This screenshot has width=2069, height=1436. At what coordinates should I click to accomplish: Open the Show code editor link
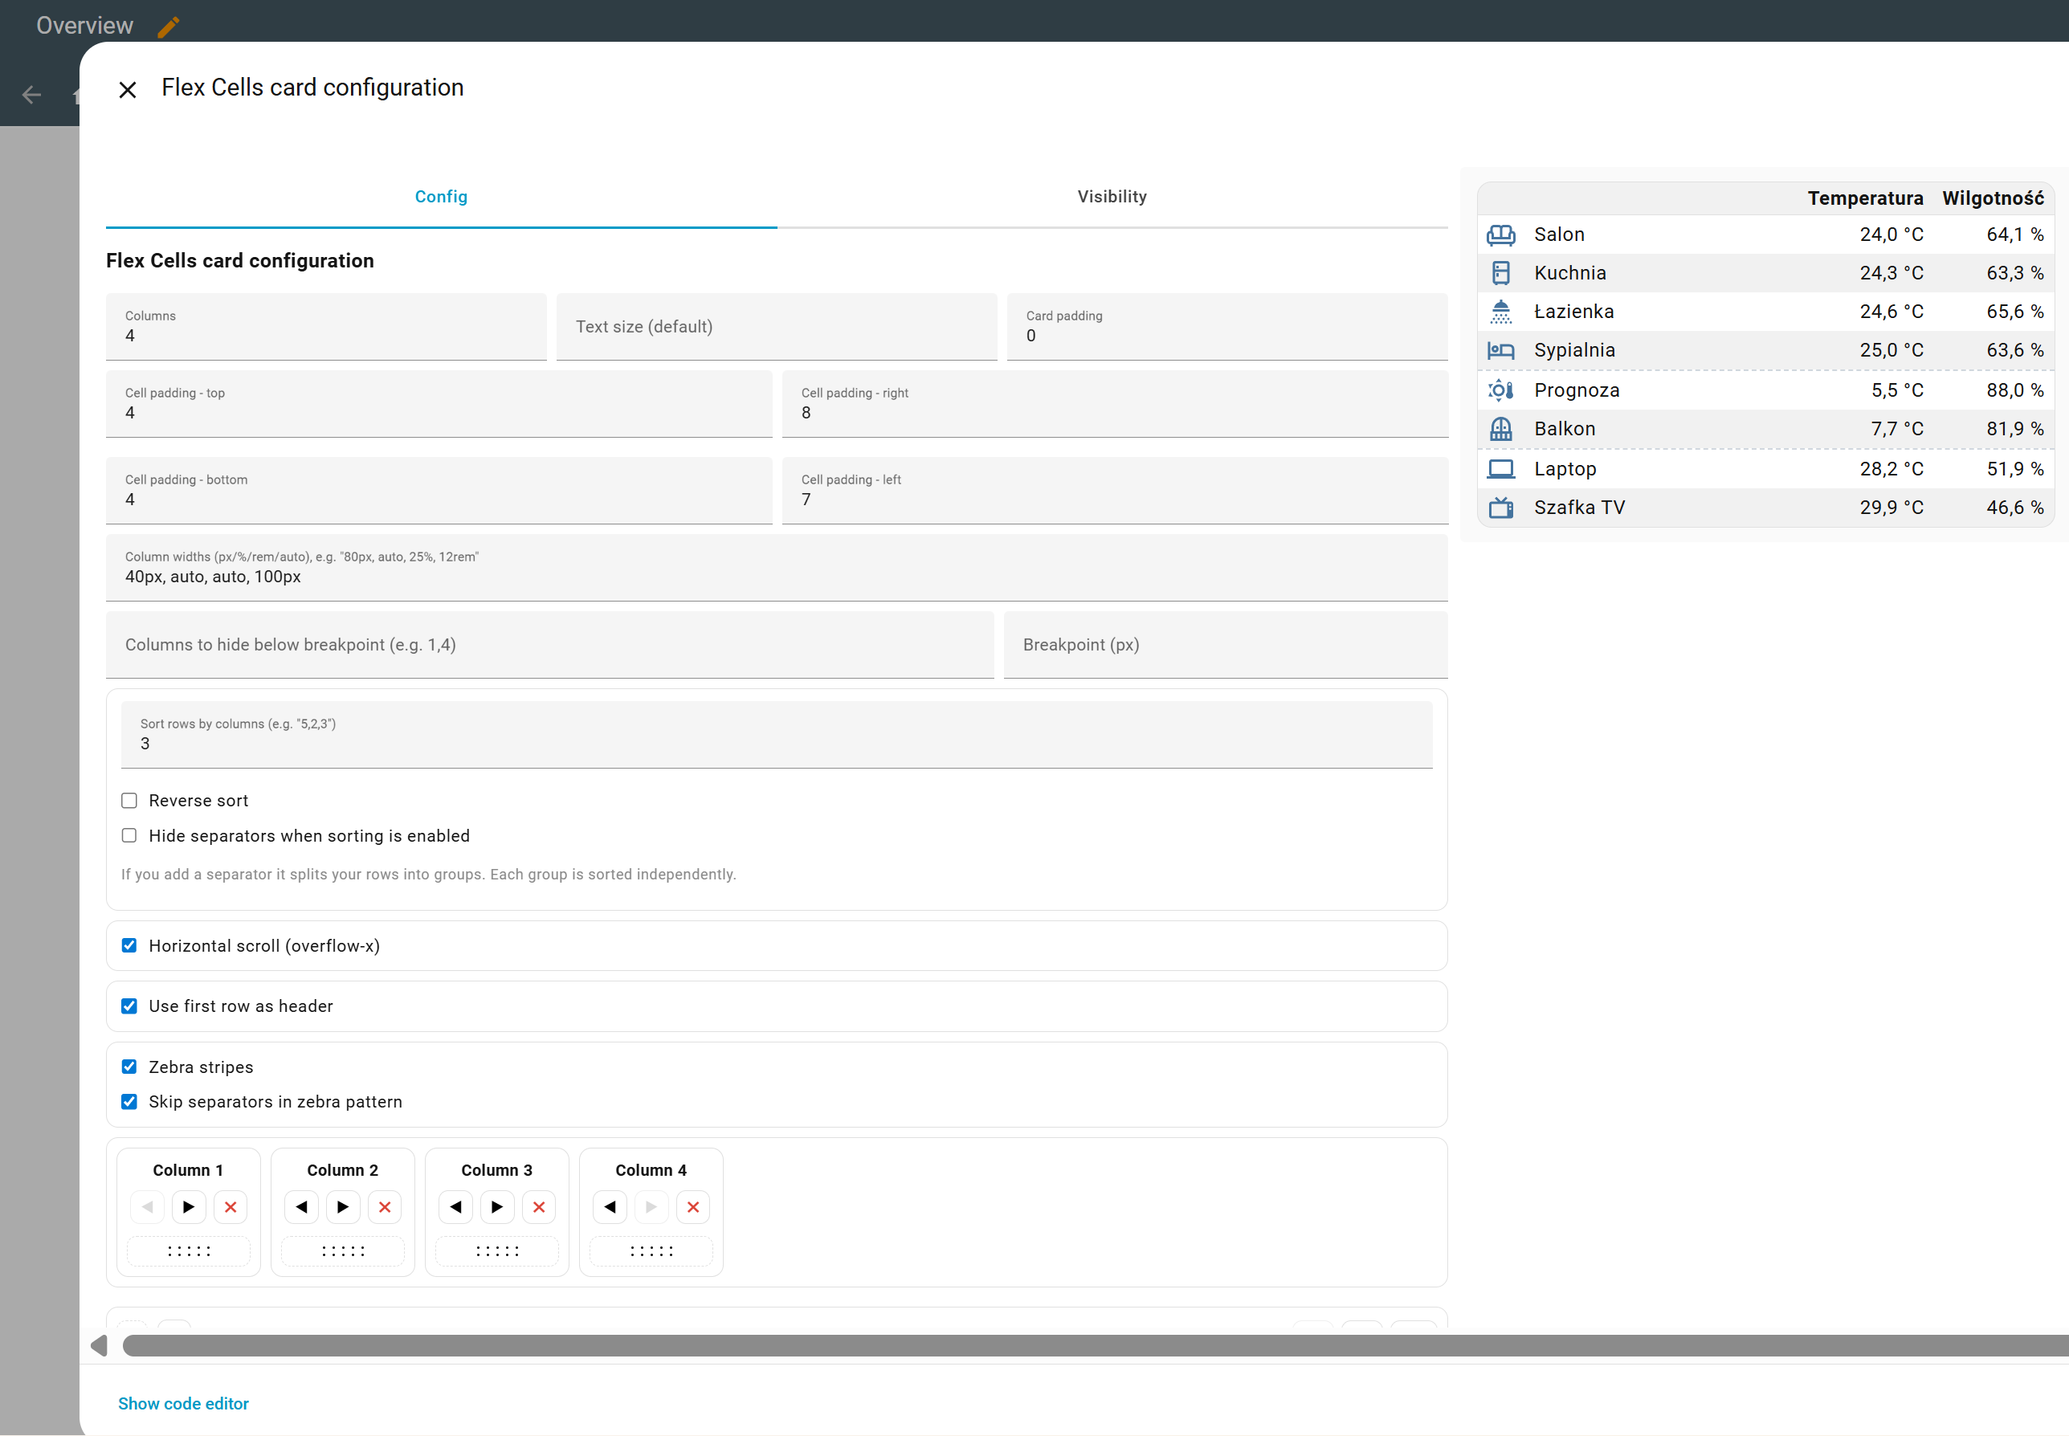point(183,1404)
